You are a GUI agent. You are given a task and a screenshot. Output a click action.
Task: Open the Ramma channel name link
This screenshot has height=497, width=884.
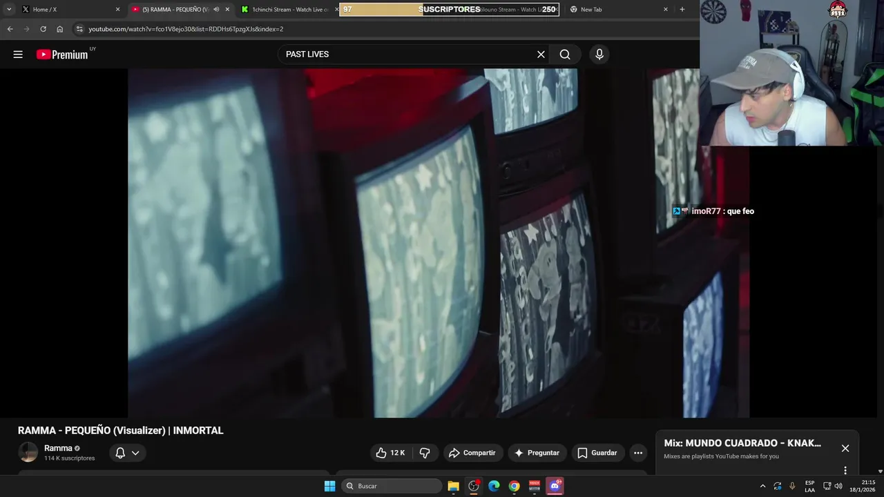58,448
